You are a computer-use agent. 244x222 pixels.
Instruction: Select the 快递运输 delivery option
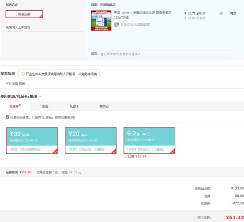point(24,14)
